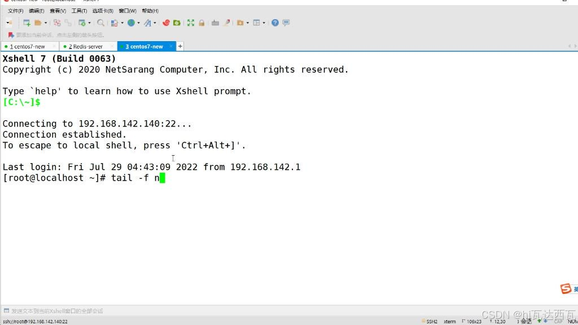The height and width of the screenshot is (325, 578).
Task: Click the red bookmark add-session icon
Action: (11, 35)
